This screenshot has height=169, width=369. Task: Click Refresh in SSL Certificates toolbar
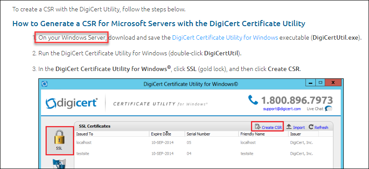pyautogui.click(x=318, y=127)
